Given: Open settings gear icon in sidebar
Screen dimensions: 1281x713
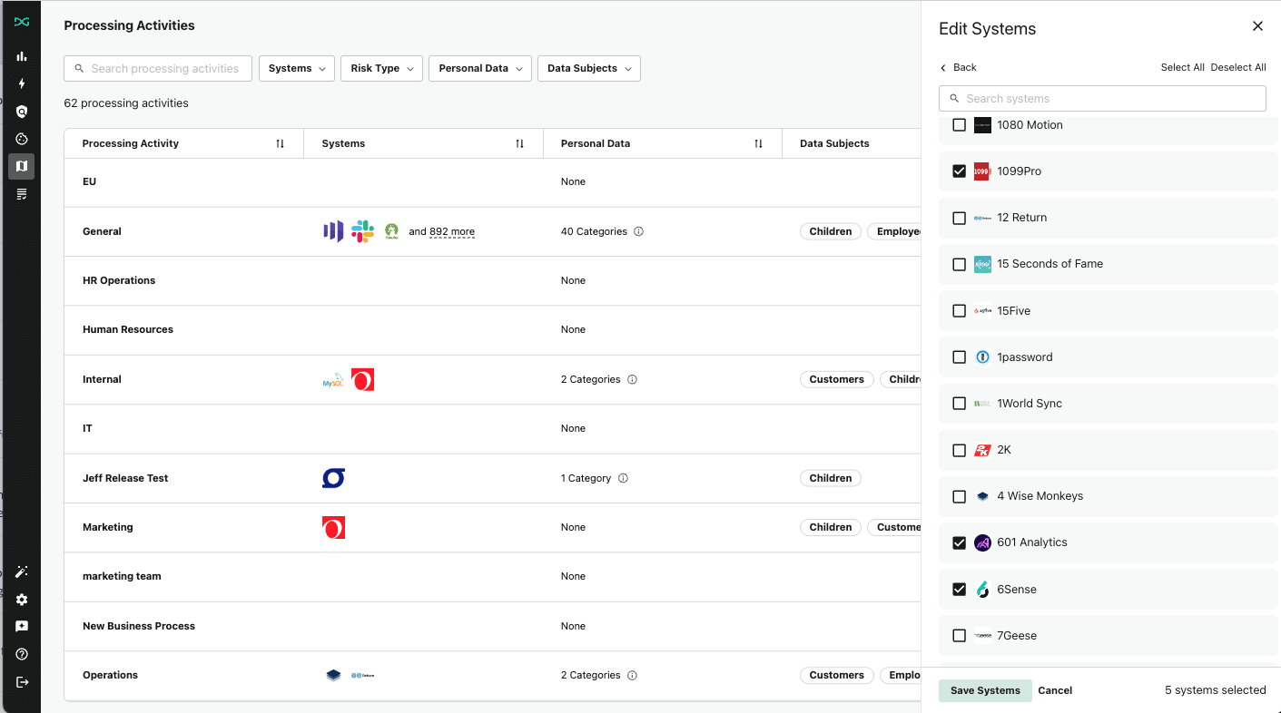Looking at the screenshot, I should tap(22, 600).
